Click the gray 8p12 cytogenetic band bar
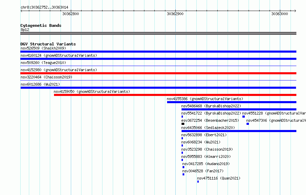 (158, 33)
